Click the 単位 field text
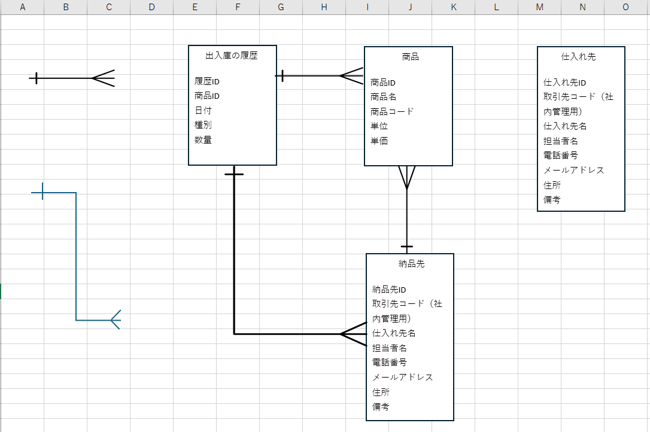 pos(379,126)
